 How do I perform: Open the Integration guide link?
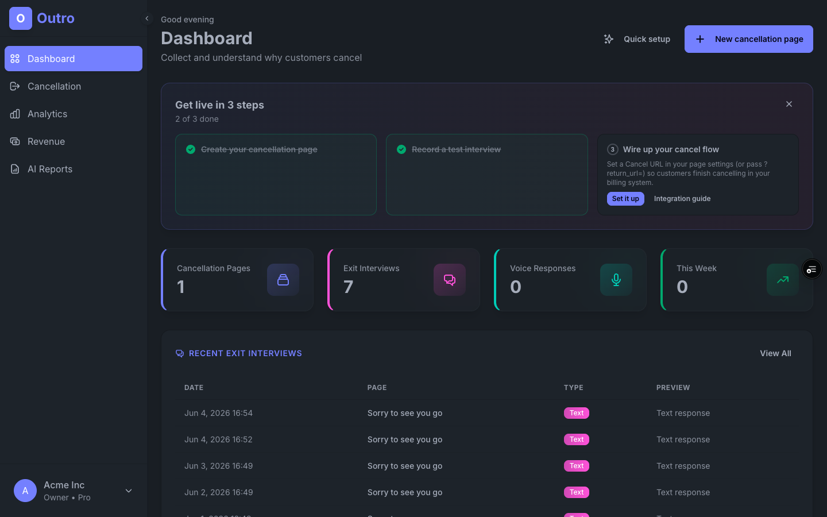point(682,199)
